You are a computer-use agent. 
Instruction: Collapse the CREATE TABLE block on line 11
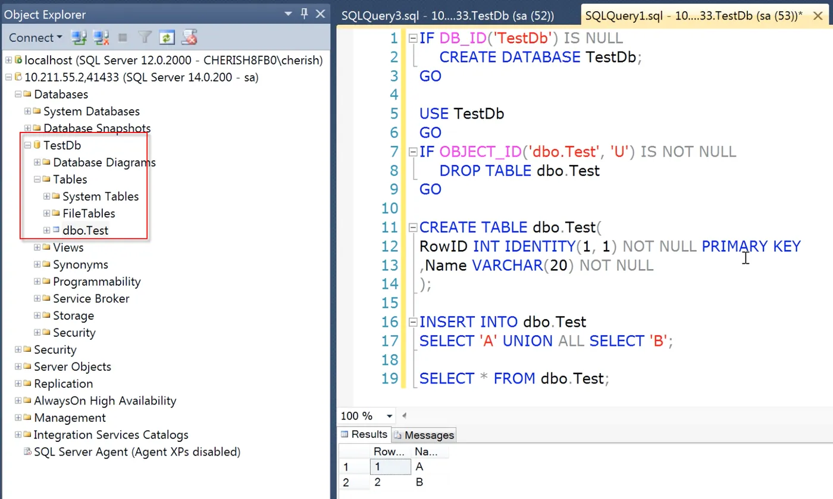tap(412, 228)
